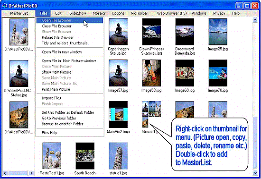261x179 pixels.
Task: Open the Mosaics menu
Action: [99, 13]
